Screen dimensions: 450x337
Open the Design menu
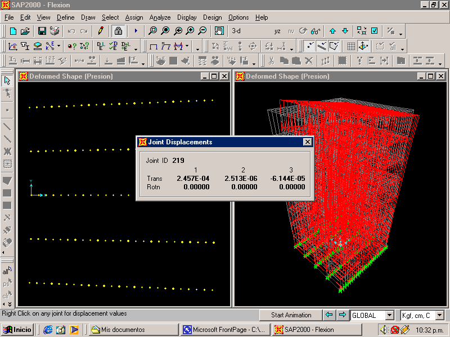(213, 17)
